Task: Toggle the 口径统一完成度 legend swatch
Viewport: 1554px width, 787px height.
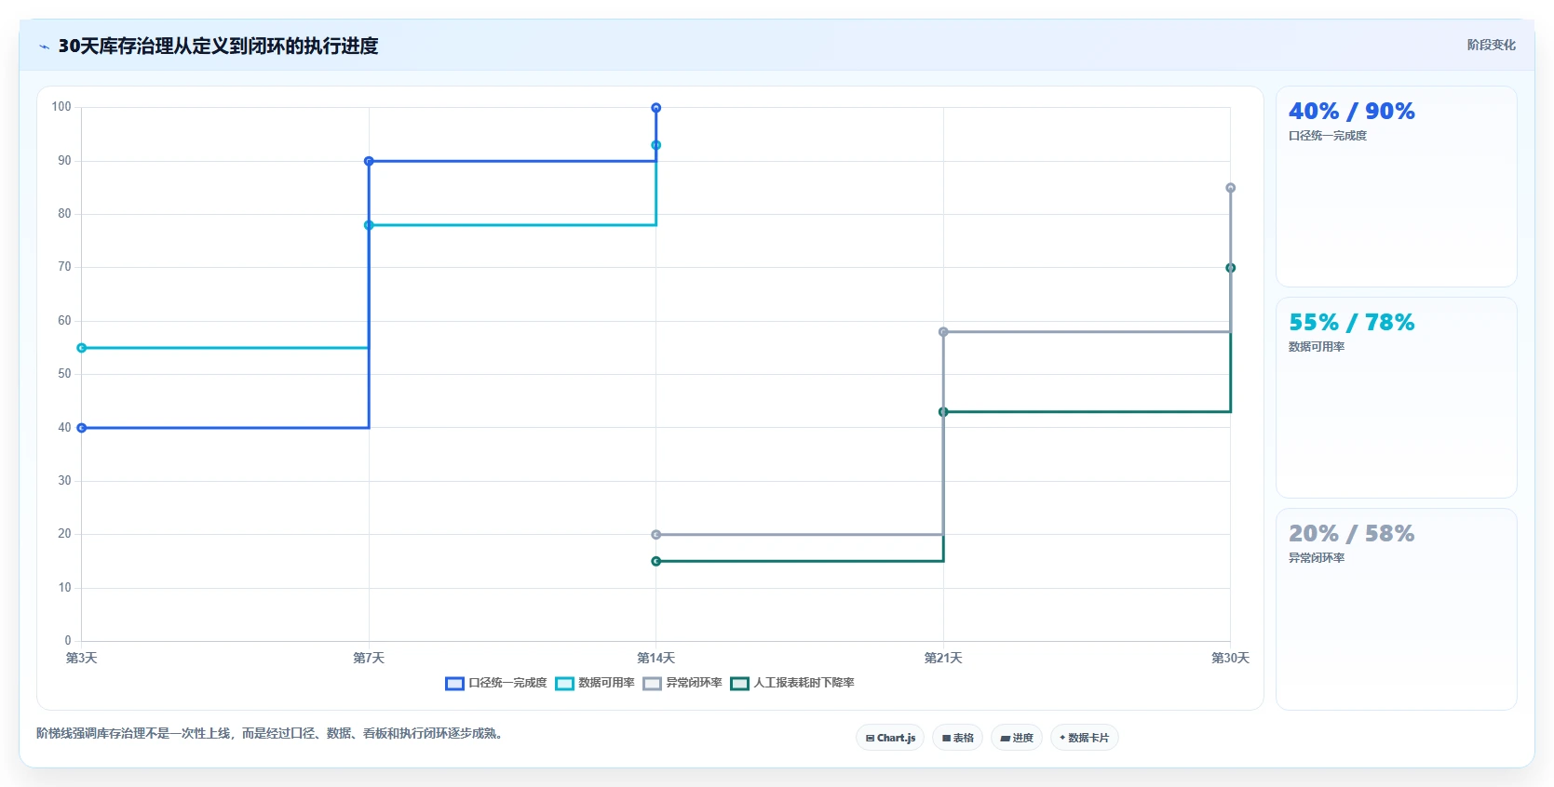Action: pos(454,684)
